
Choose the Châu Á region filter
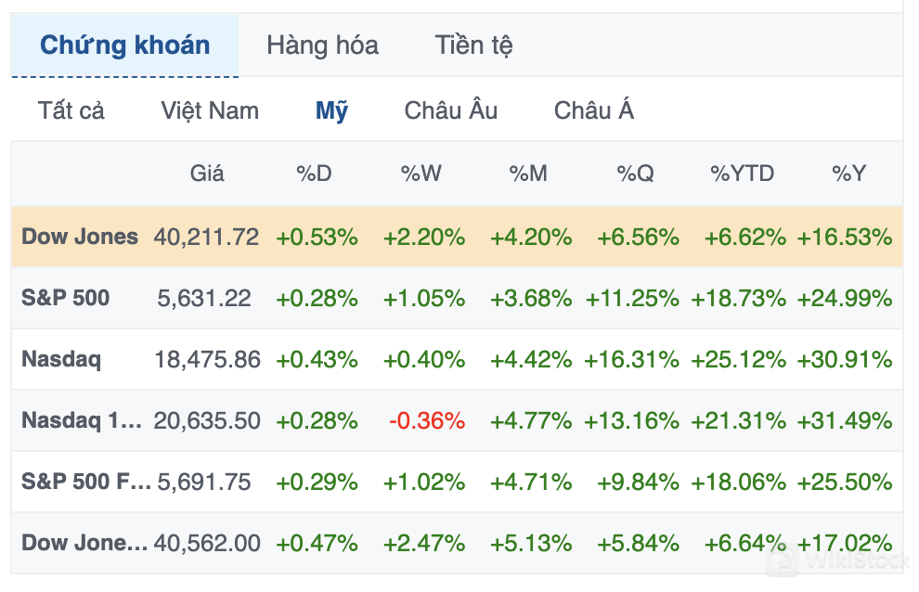click(594, 111)
